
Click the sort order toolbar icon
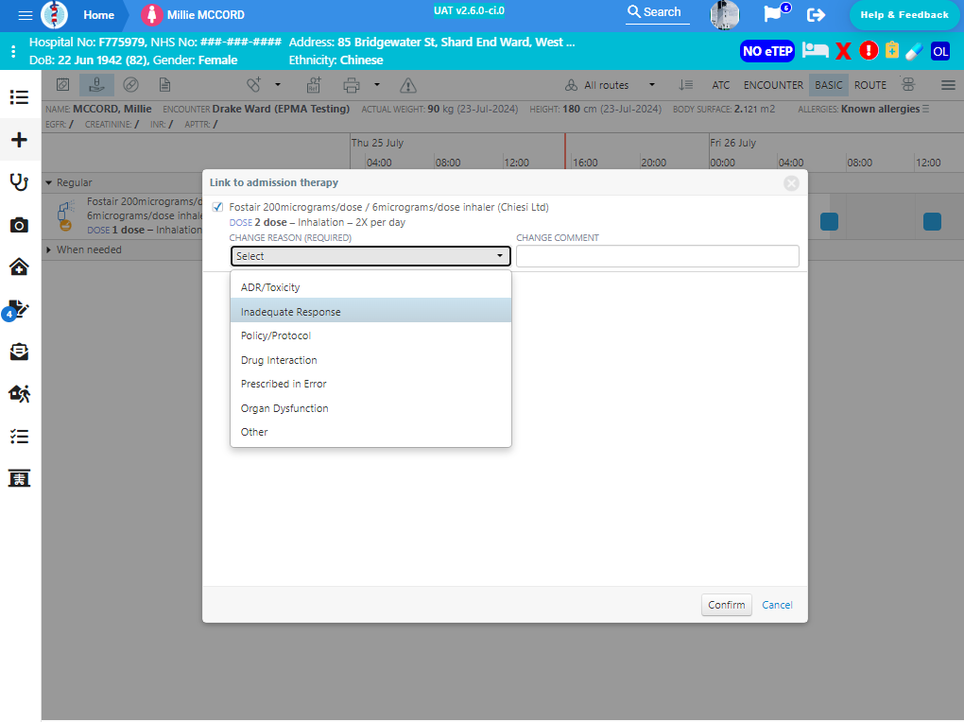(685, 85)
